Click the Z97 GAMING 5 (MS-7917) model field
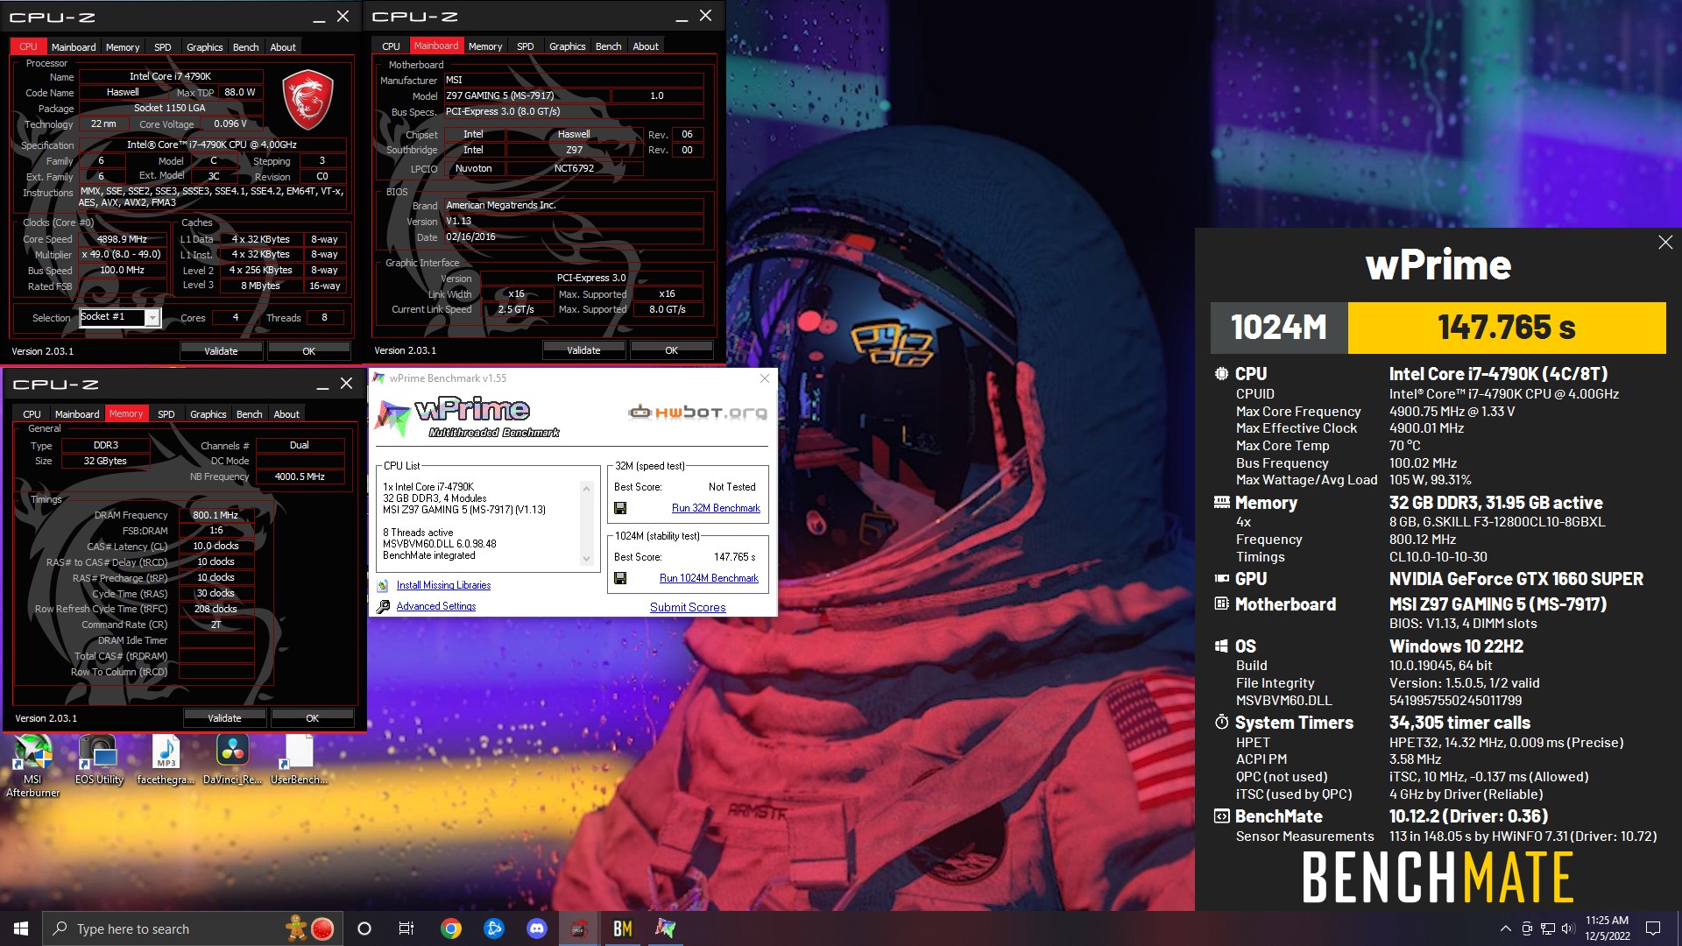1682x946 pixels. (527, 95)
